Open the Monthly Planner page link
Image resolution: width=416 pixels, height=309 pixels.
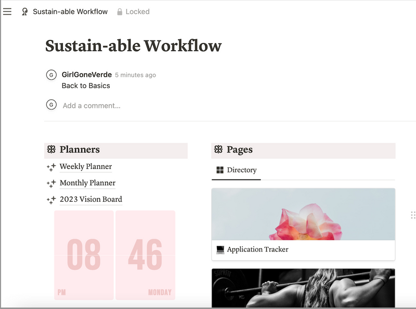87,183
